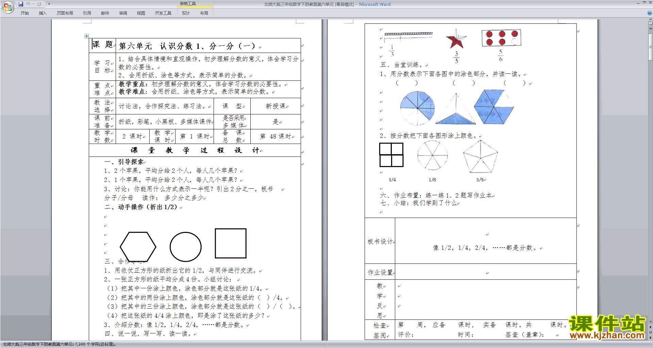653x348 pixels.
Task: Select the square shape in the document
Action: (x=231, y=243)
